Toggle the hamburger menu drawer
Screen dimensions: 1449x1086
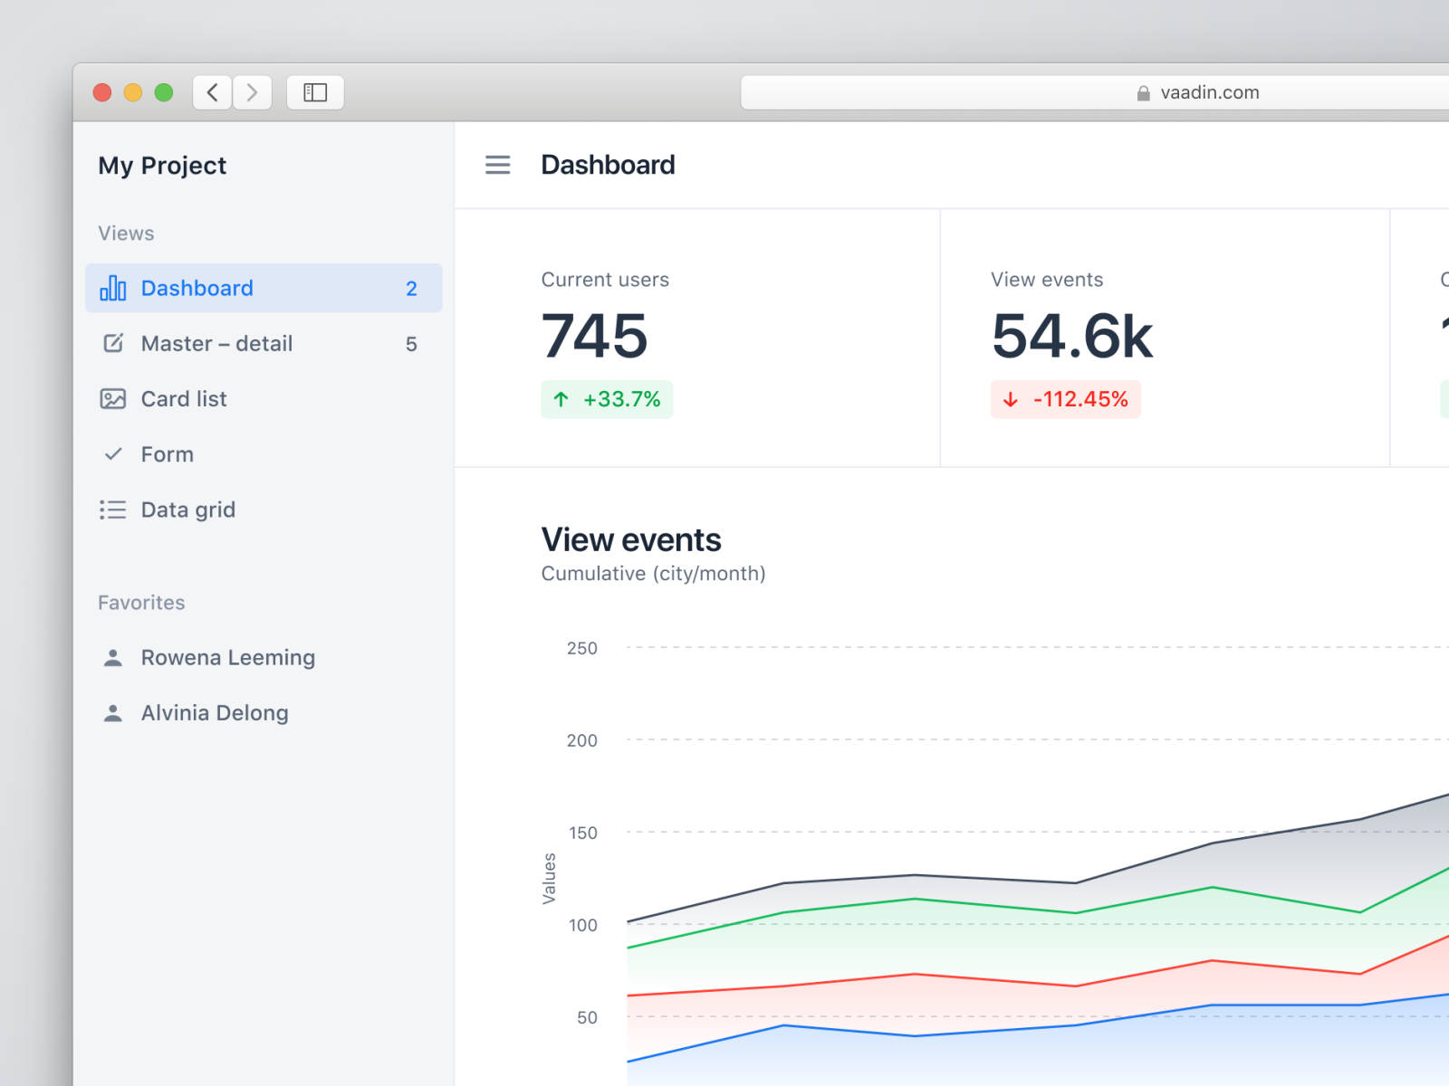(x=497, y=165)
